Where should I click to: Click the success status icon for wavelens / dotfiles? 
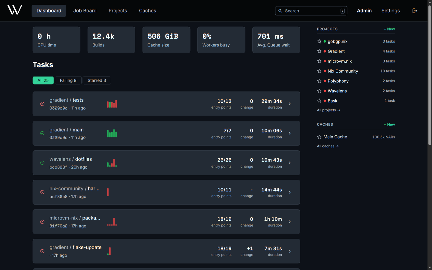pyautogui.click(x=42, y=163)
